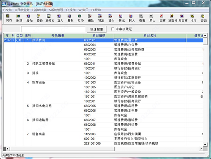The width and height of the screenshot is (211, 159).
Task: Click the 导出 (Export) toolbar icon
Action: [x=101, y=18]
